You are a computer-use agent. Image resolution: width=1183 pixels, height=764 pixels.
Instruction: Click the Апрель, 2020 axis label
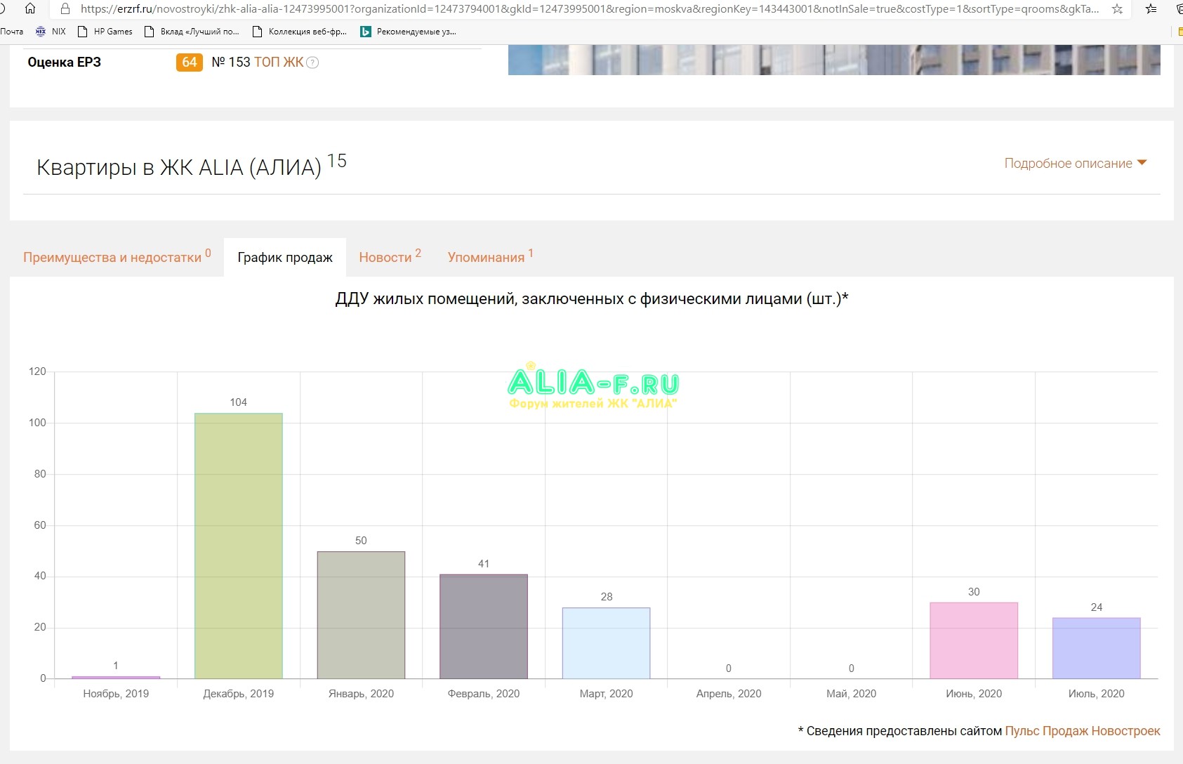click(729, 694)
